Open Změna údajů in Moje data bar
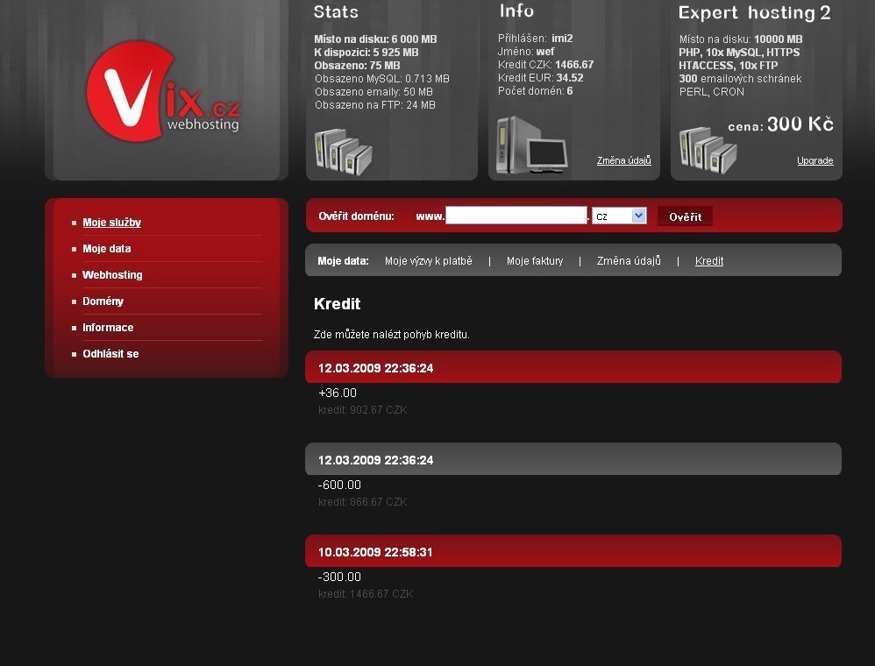875x666 pixels. (629, 261)
